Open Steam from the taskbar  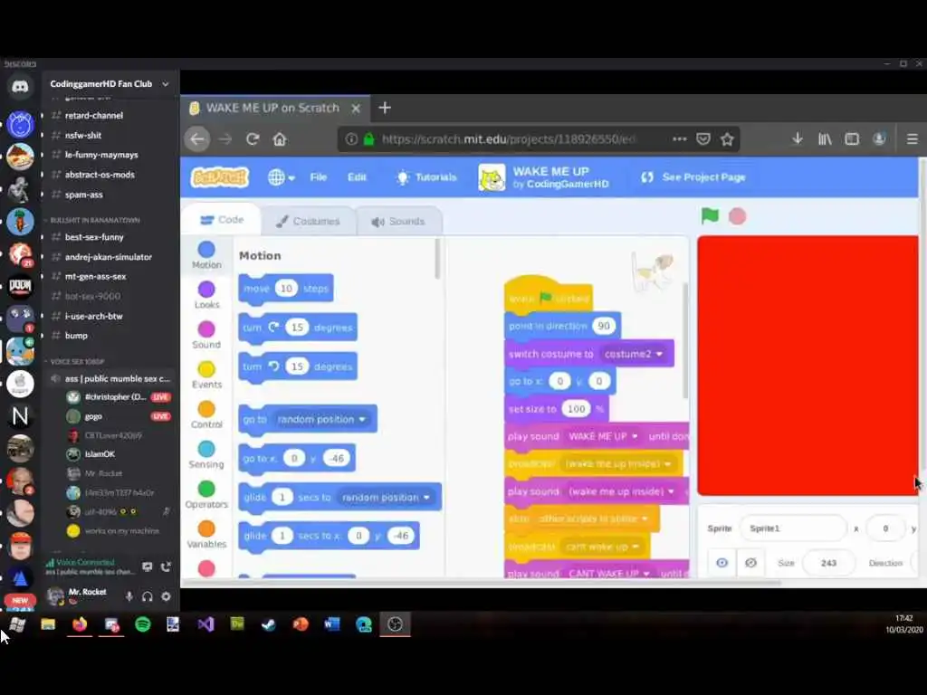tap(268, 624)
